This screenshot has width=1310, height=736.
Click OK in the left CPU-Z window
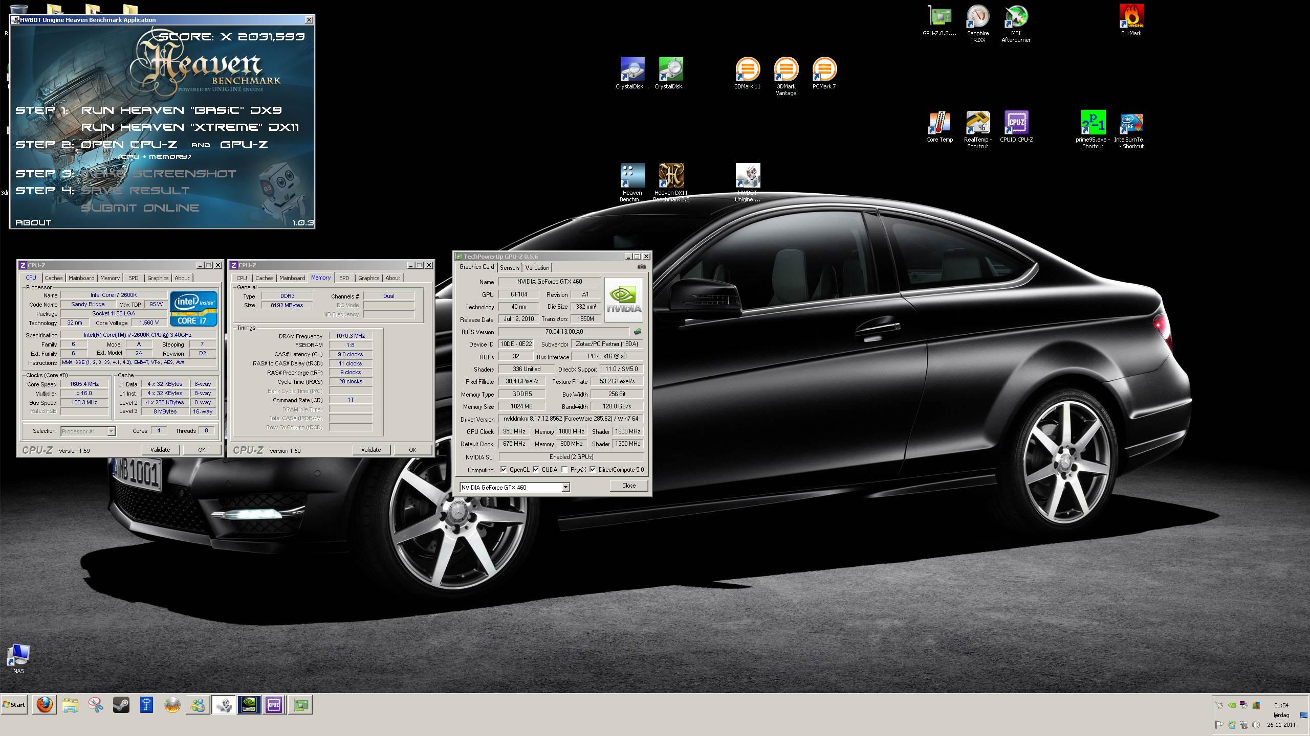(x=202, y=450)
